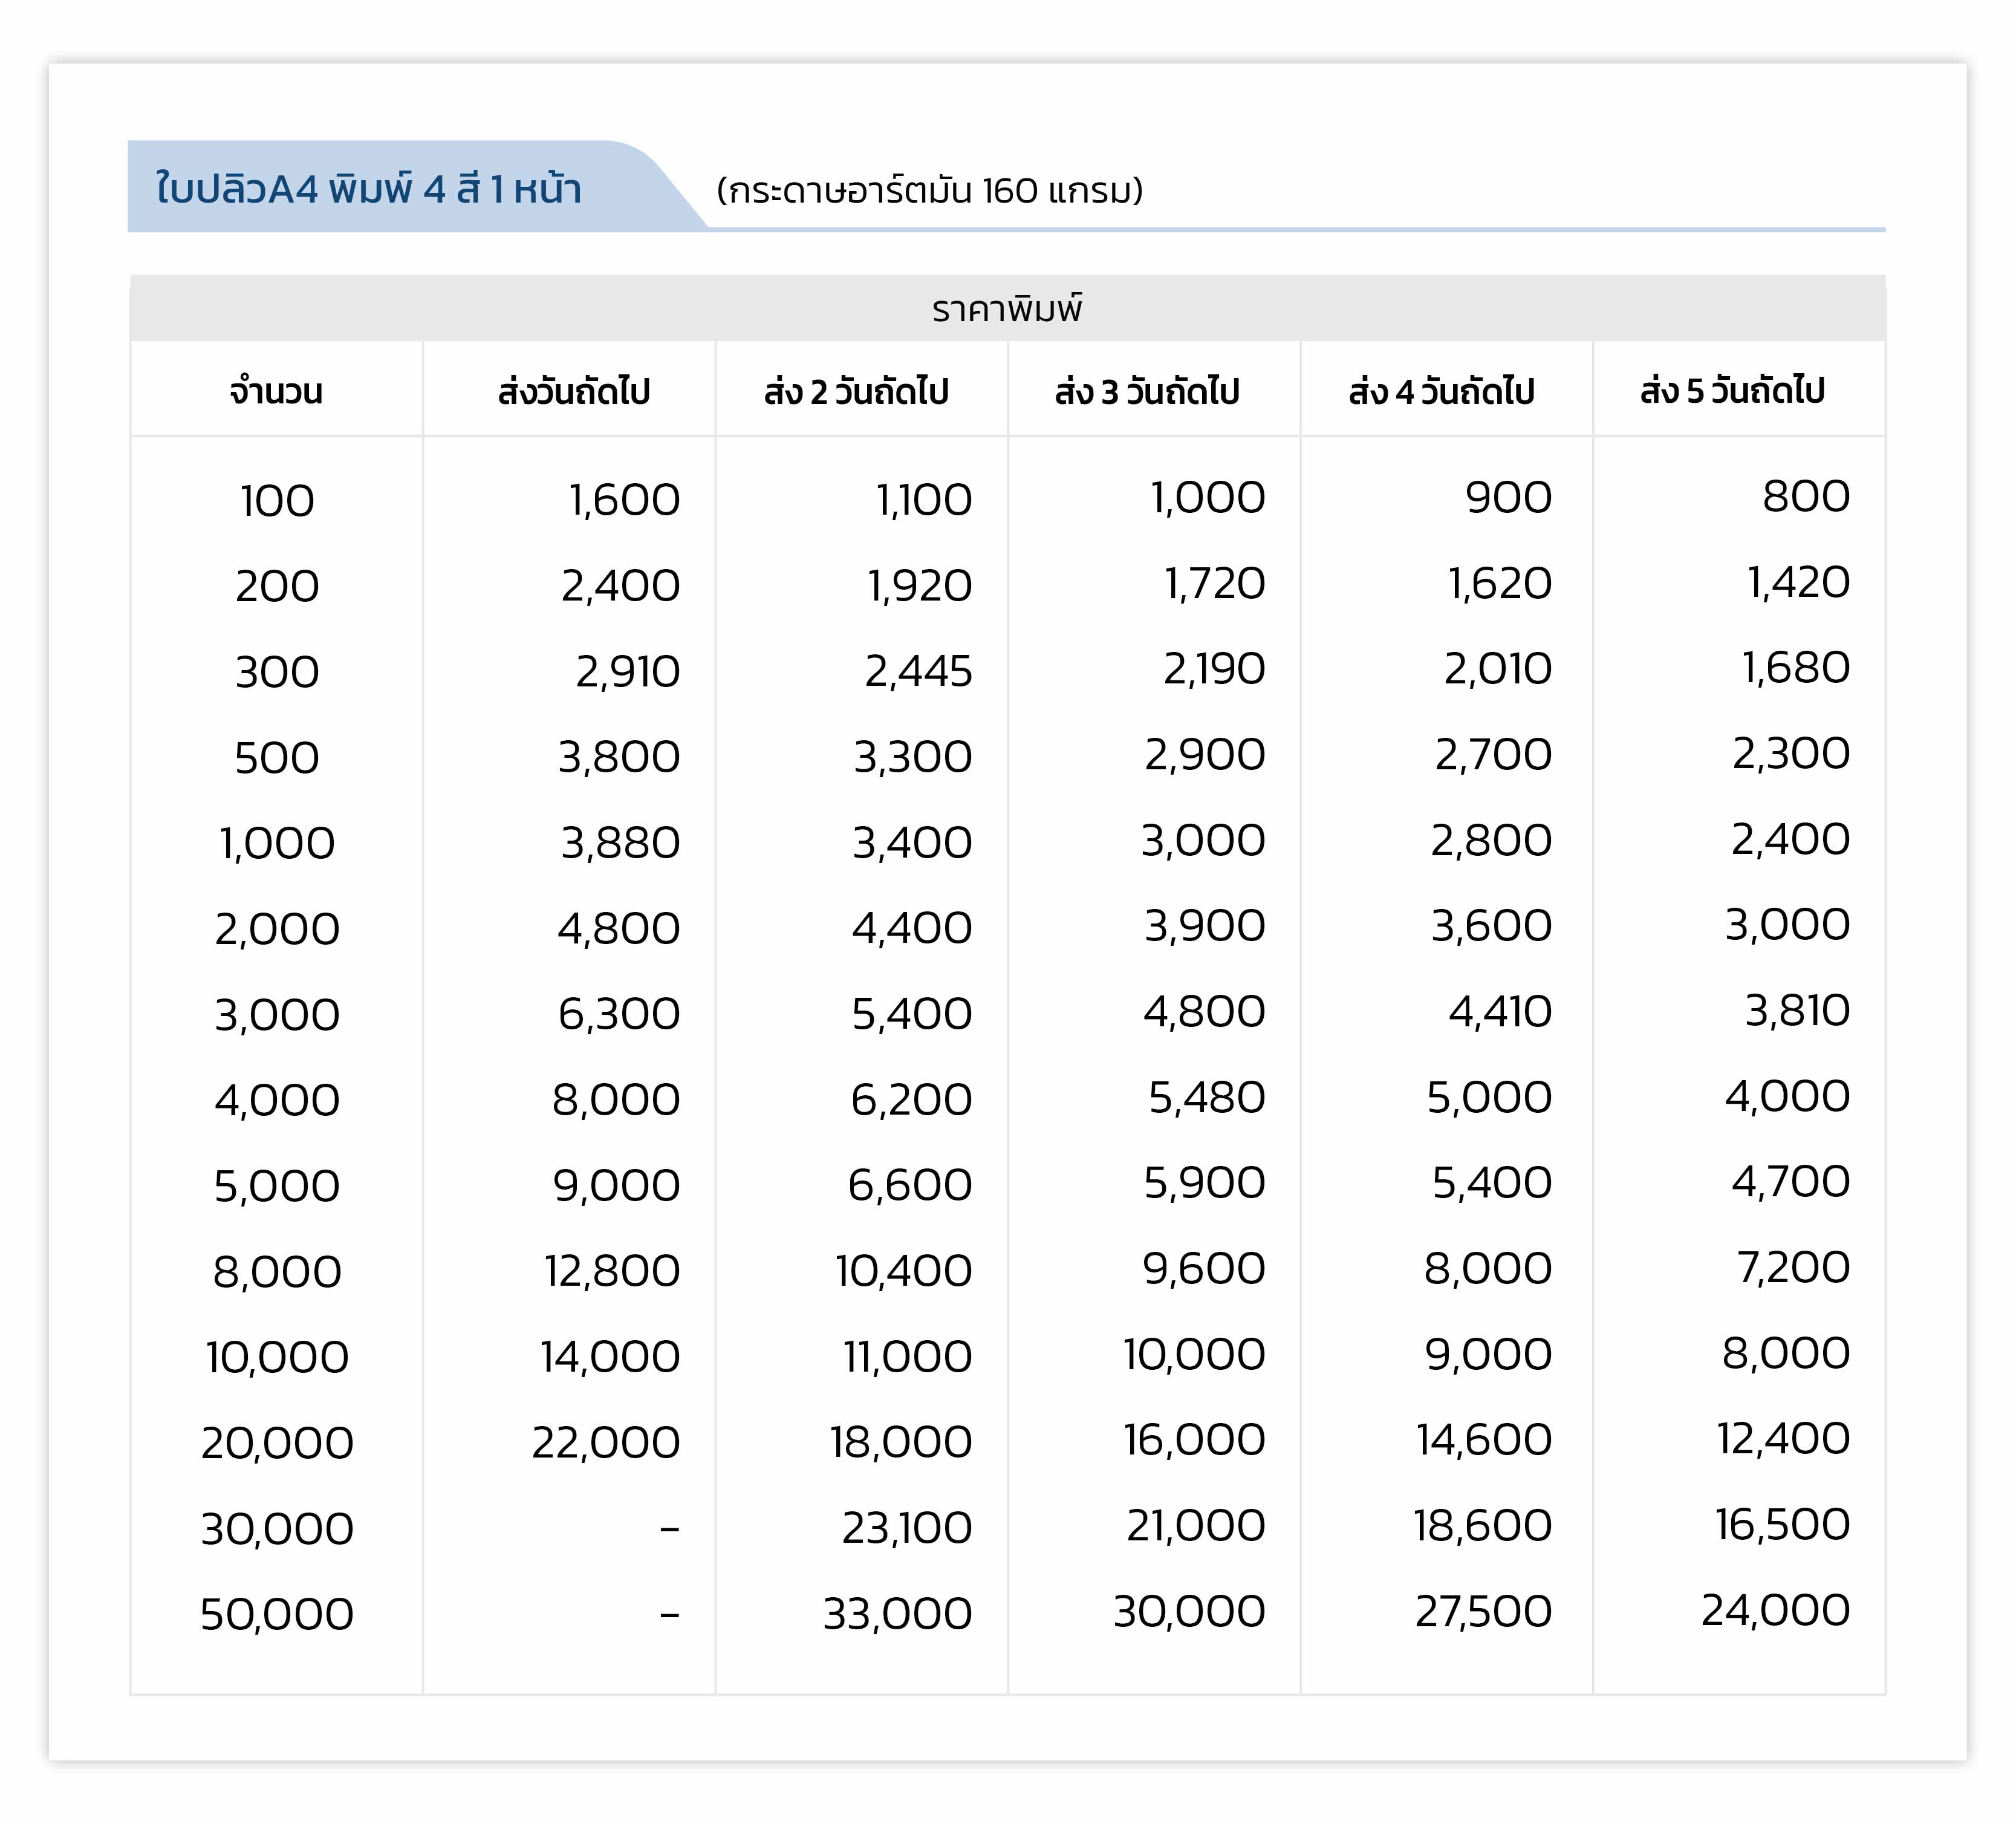Click the price 33,000 in the 50,000 row

click(x=898, y=1614)
